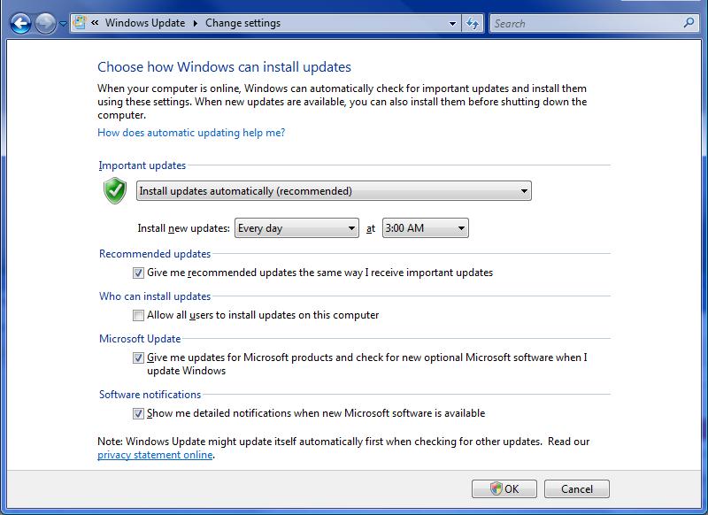This screenshot has width=708, height=515.
Task: Open the address bar history dropdown
Action: (x=452, y=24)
